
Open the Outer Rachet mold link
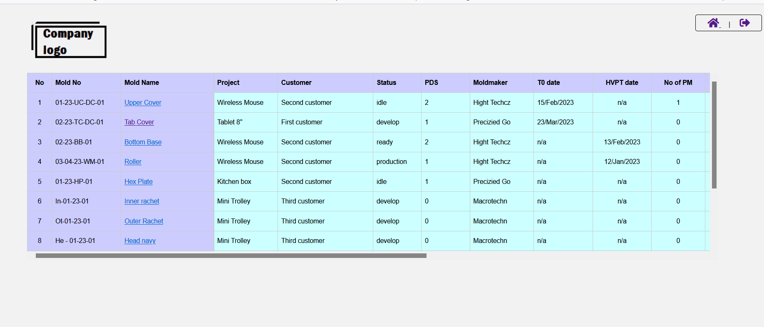(x=144, y=221)
